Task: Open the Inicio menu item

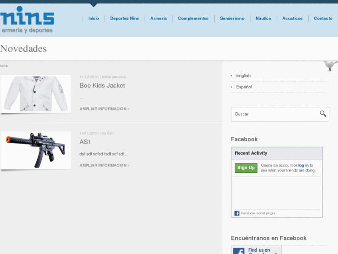Action: (93, 18)
